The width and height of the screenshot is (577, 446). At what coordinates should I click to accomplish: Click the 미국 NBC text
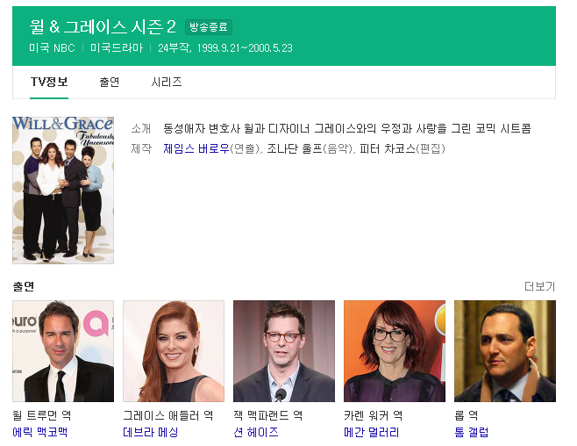52,48
